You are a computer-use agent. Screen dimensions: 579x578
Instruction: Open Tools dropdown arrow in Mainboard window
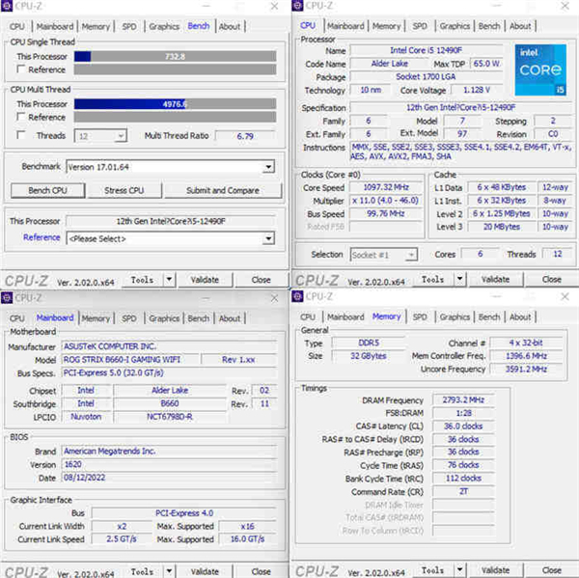[x=169, y=571]
